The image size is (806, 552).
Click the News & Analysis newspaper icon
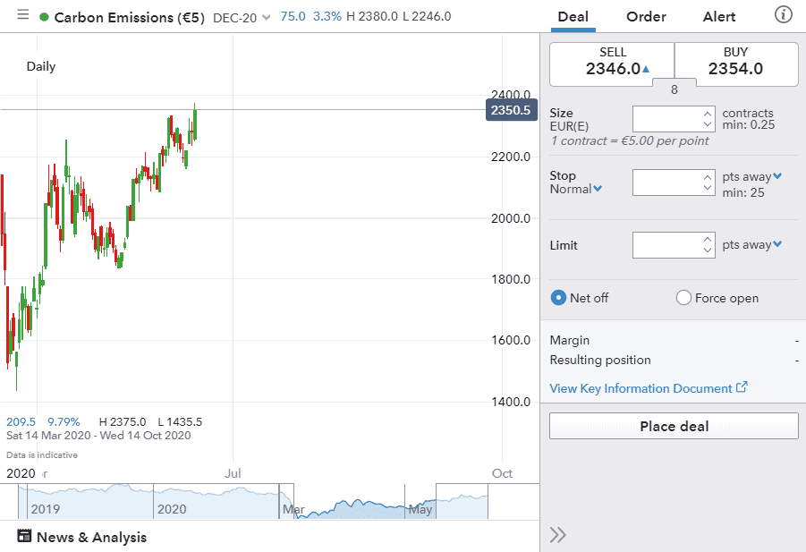(24, 537)
